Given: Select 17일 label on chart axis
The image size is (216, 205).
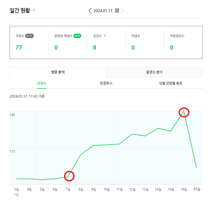Looking at the screenshot, I should point(197,189).
